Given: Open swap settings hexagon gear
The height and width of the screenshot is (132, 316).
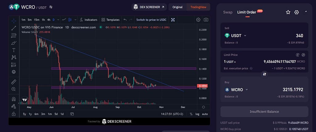Looking at the screenshot, I should click(297, 12).
